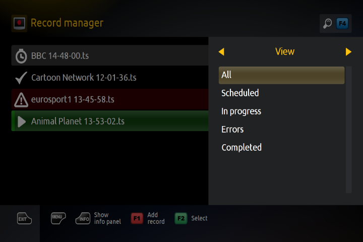
Task: Click the checkmark icon beside Cartoon Network
Action: [21, 78]
